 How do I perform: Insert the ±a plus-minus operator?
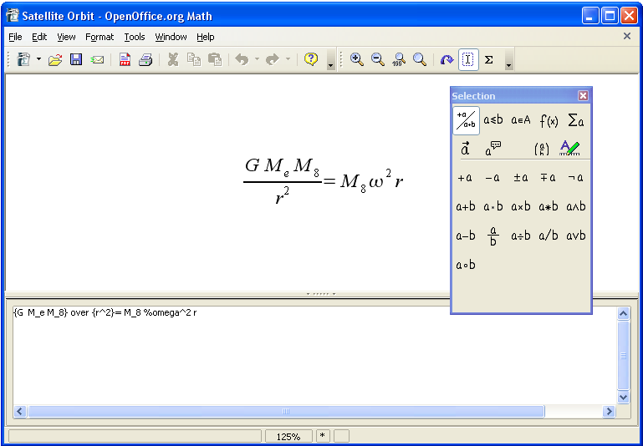click(521, 178)
